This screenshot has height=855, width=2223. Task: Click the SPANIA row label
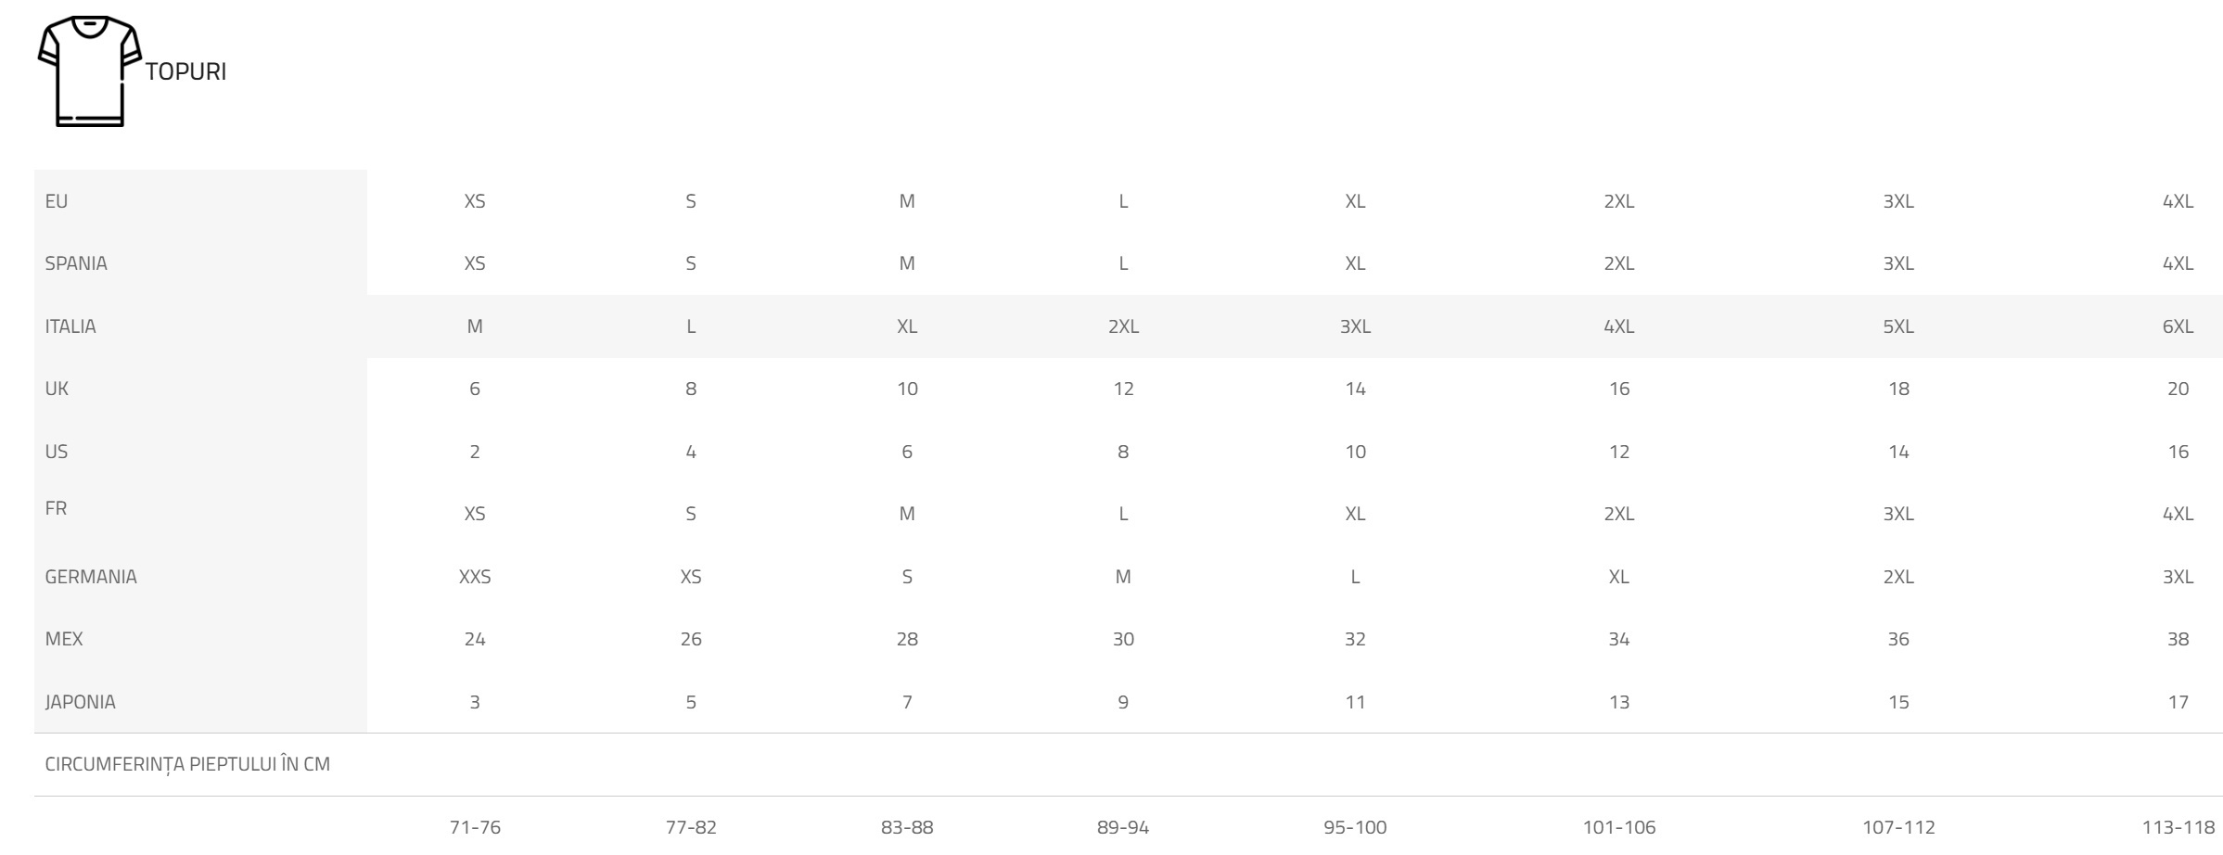click(x=76, y=263)
